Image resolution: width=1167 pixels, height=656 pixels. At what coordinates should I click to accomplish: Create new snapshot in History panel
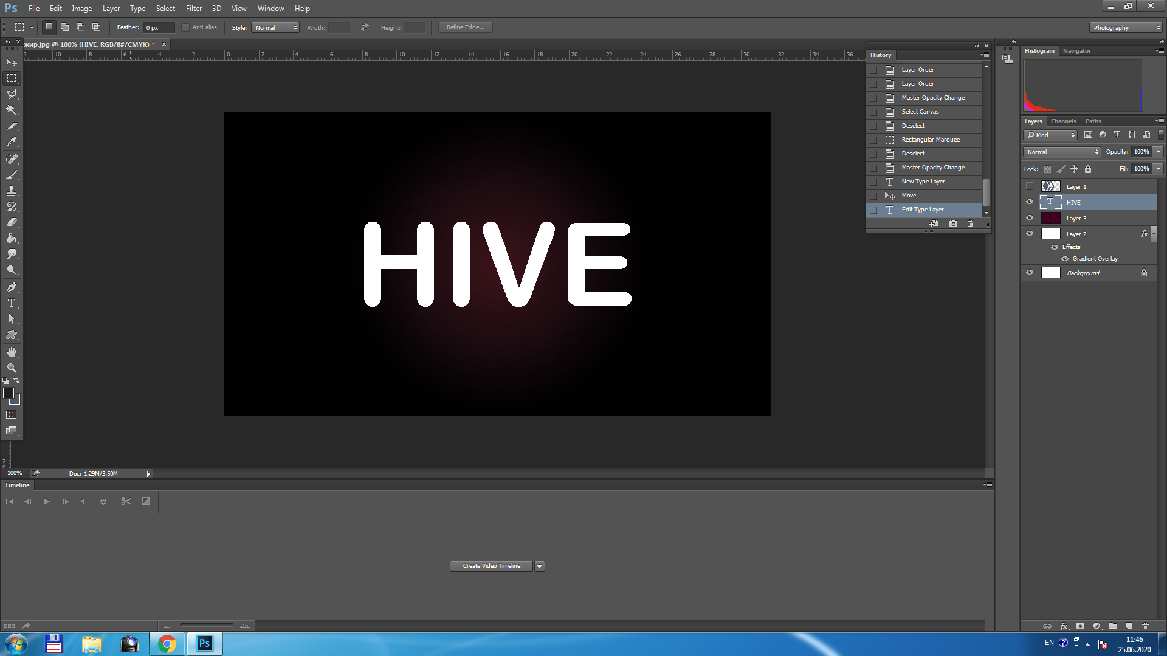pos(953,224)
